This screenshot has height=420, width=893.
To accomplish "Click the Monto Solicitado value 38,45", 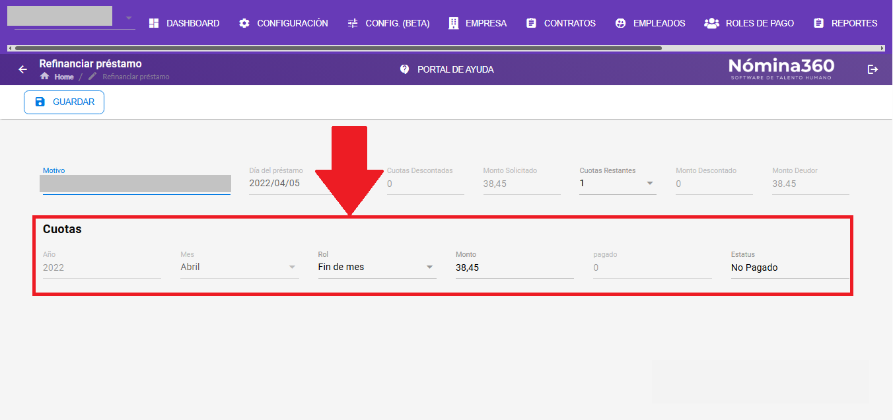I will [x=495, y=184].
